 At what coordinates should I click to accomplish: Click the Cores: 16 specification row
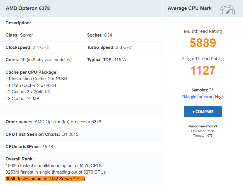39,60
